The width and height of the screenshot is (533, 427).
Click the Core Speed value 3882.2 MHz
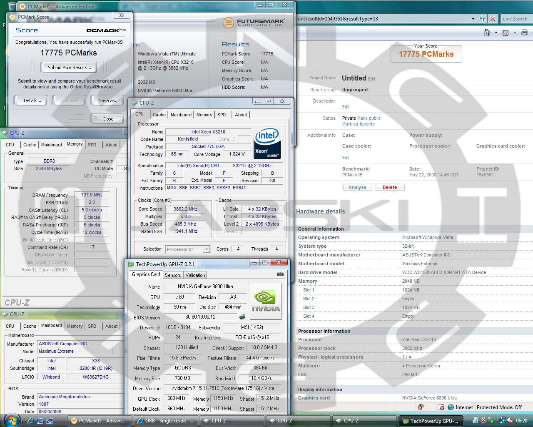(186, 209)
